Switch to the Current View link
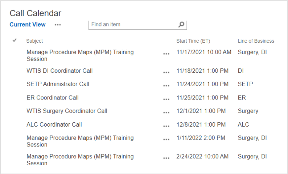Image resolution: width=288 pixels, height=174 pixels. tap(28, 25)
